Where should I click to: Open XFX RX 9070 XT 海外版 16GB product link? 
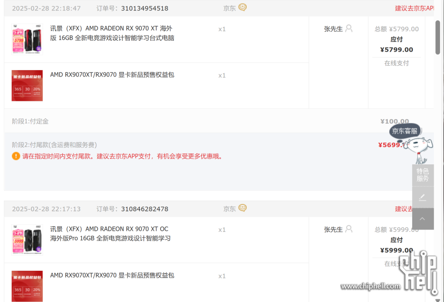[112, 33]
